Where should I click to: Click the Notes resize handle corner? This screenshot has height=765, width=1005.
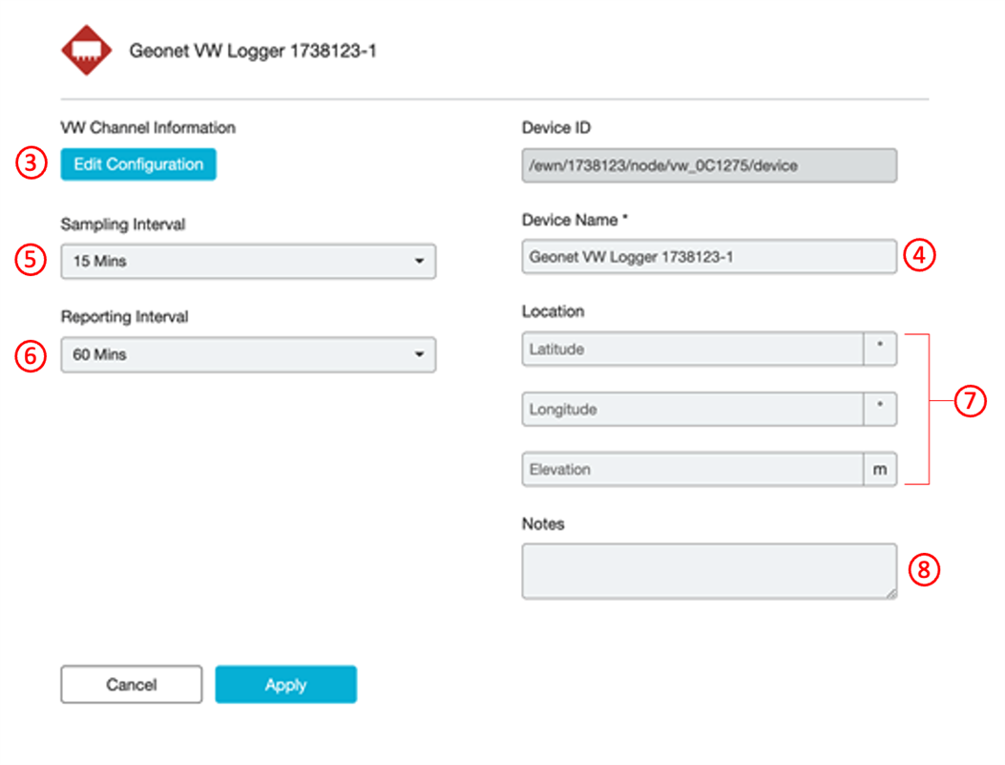click(x=891, y=594)
